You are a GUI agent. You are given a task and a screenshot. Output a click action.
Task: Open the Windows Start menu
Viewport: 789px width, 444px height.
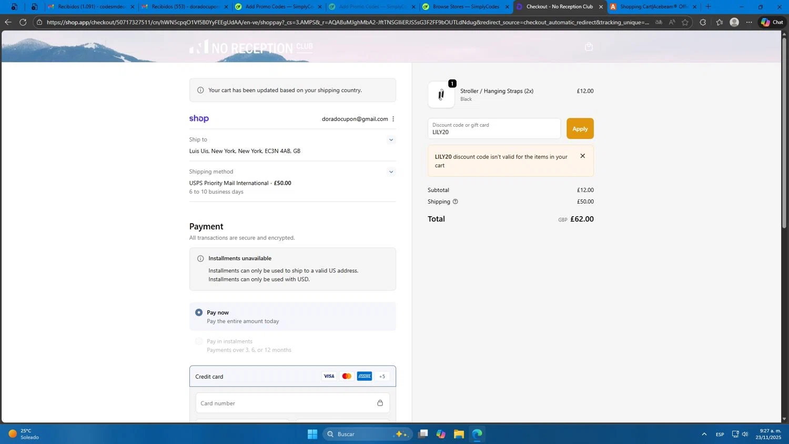pos(312,434)
